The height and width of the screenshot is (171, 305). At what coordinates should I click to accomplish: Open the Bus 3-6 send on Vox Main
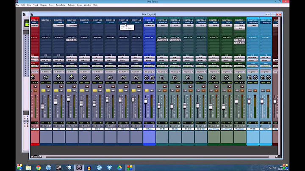[239, 40]
